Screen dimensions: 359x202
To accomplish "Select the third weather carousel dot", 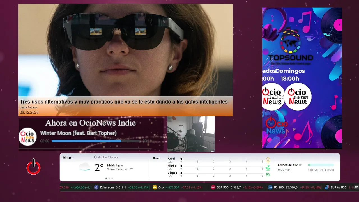I will coord(112,178).
